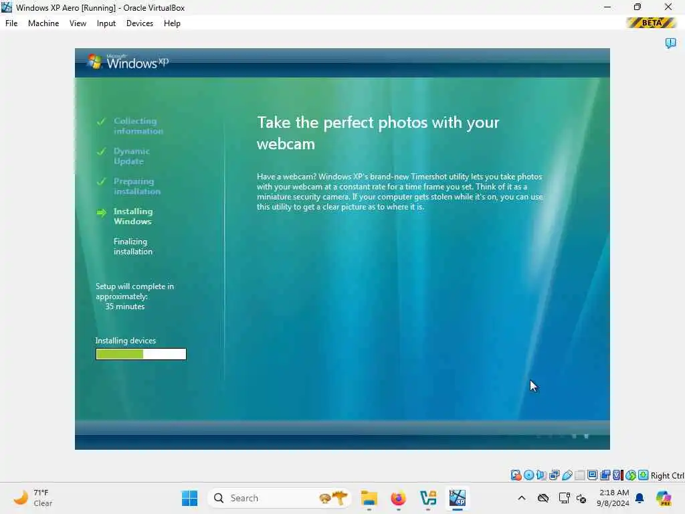Image resolution: width=685 pixels, height=514 pixels.
Task: Click the green arrow beside Installing Windows
Action: coord(102,213)
